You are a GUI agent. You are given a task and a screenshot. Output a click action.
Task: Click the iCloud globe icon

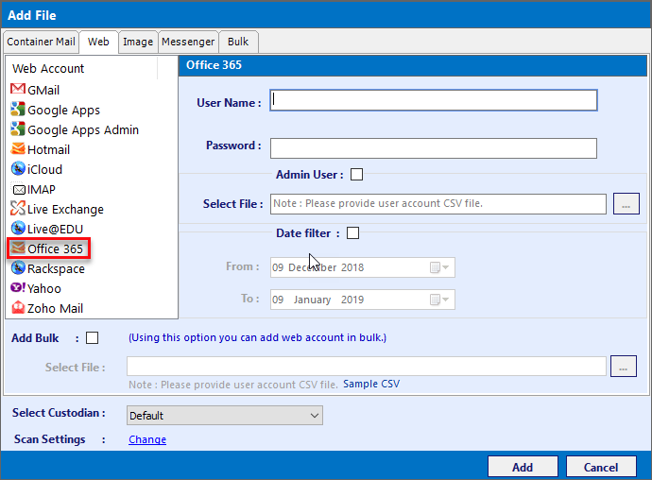[17, 168]
